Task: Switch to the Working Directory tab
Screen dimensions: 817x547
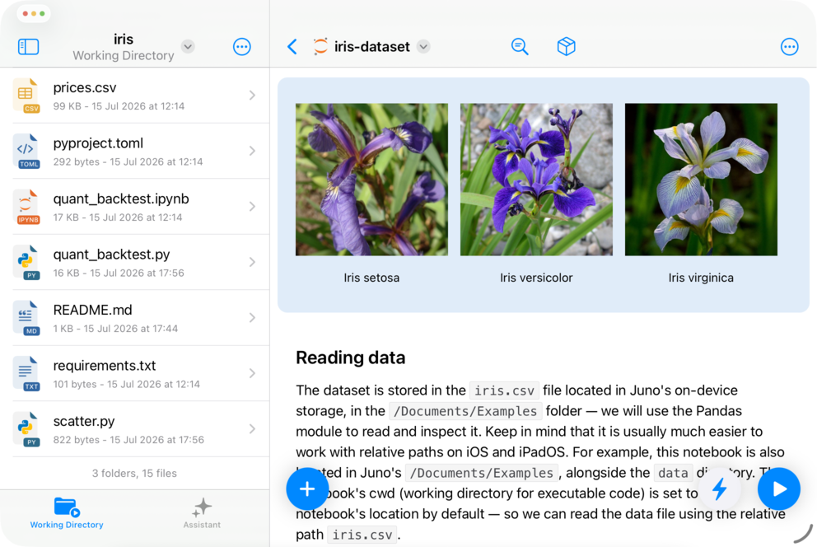Action: click(x=67, y=513)
